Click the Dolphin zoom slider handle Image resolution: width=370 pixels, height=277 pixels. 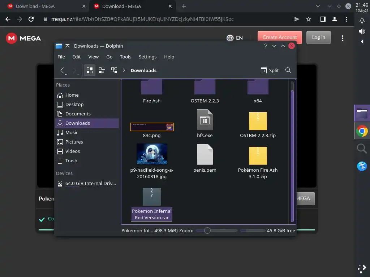click(207, 230)
